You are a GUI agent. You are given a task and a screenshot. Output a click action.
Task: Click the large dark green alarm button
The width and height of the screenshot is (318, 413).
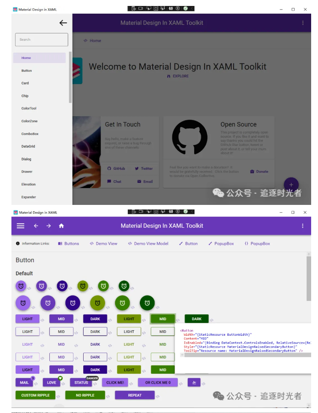147,303
